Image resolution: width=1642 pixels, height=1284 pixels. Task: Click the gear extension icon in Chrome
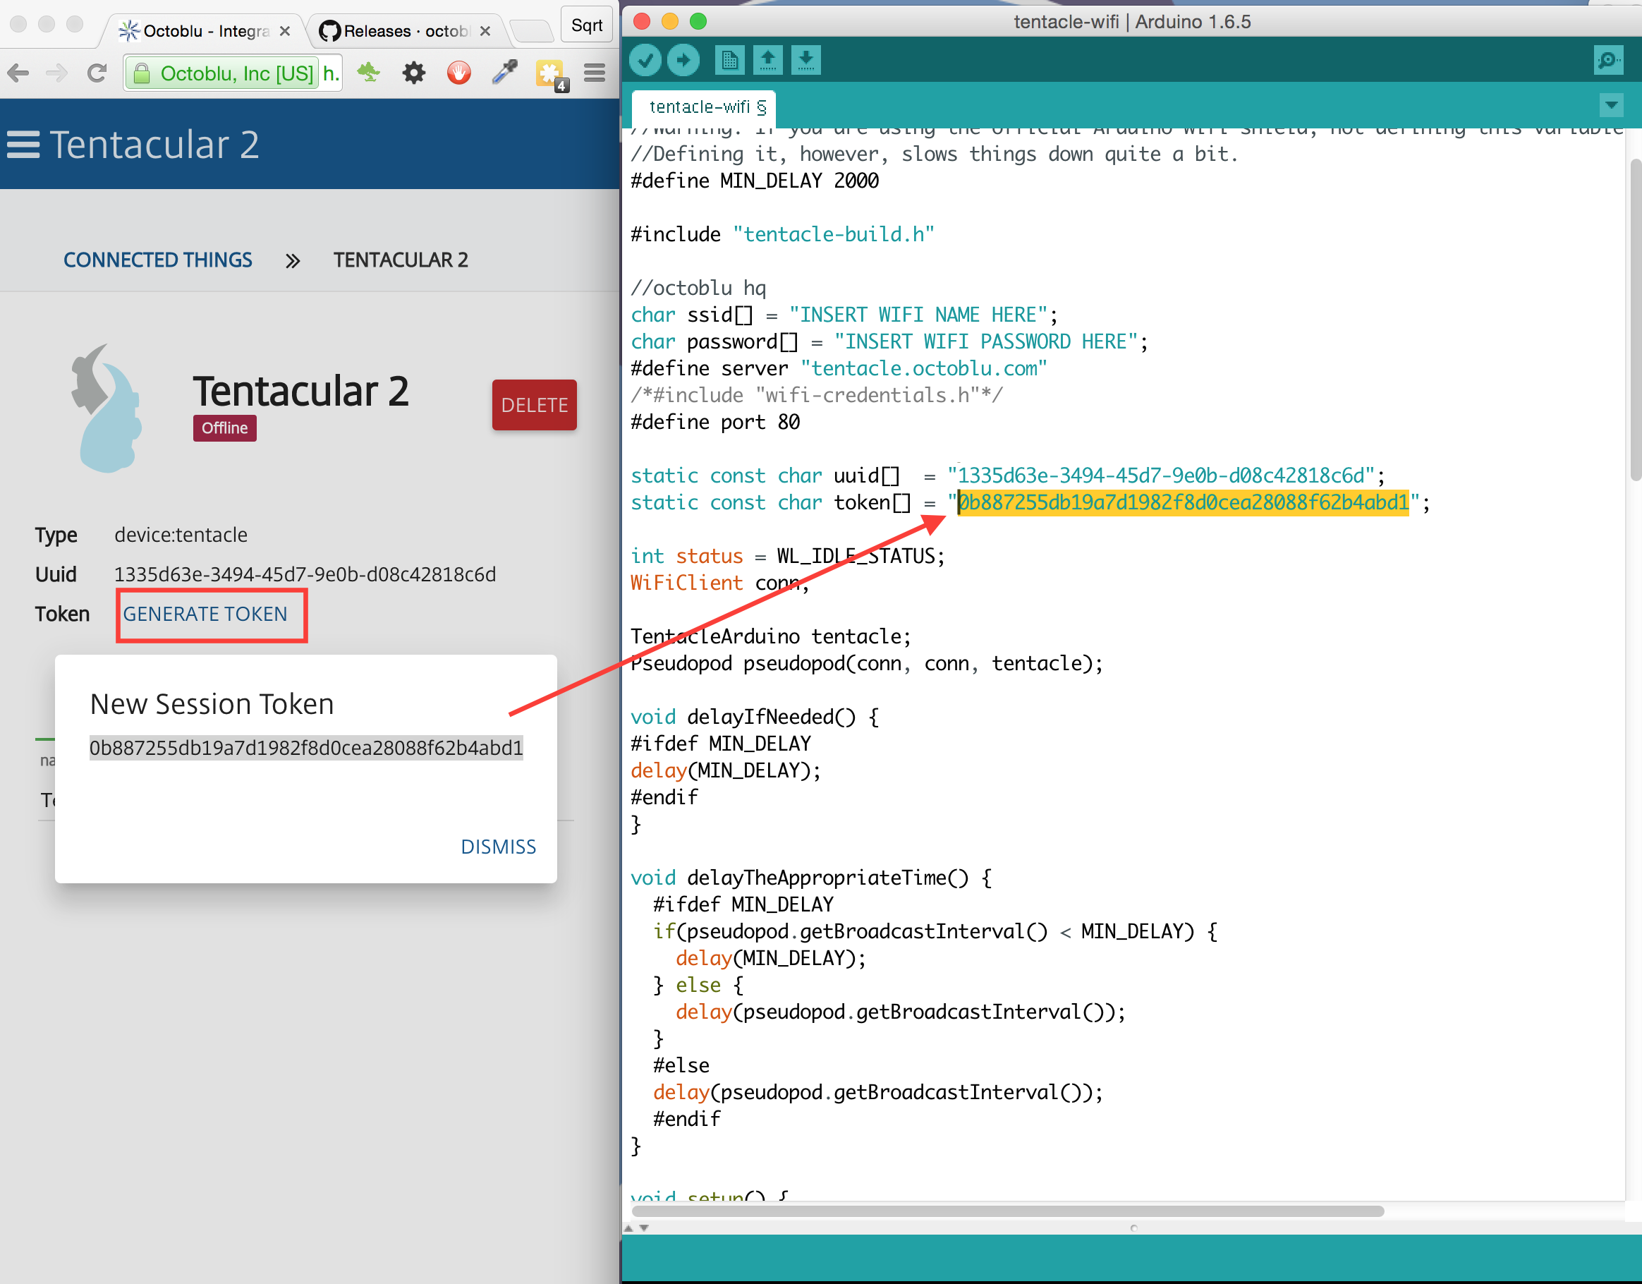[413, 73]
